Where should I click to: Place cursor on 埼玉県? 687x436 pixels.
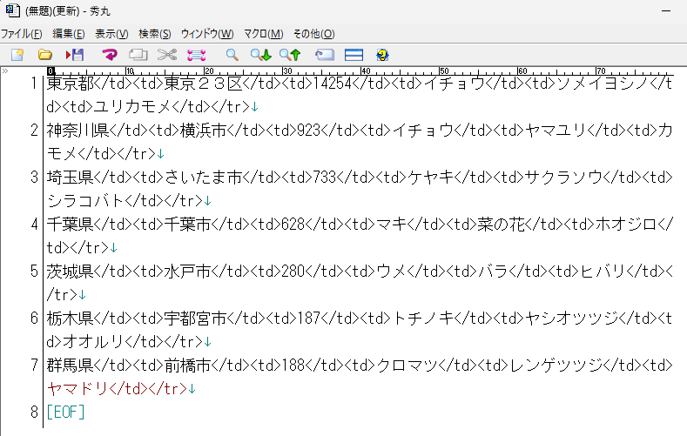[71, 177]
